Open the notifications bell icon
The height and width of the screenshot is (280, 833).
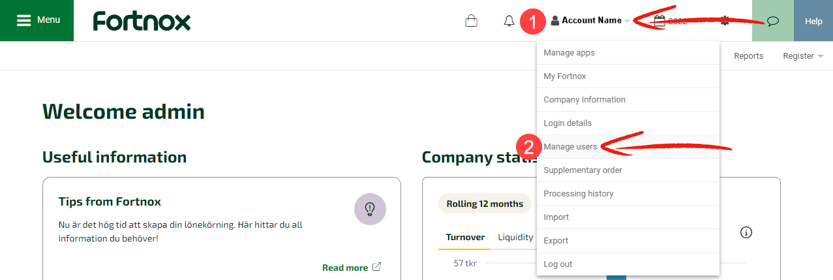pyautogui.click(x=509, y=21)
